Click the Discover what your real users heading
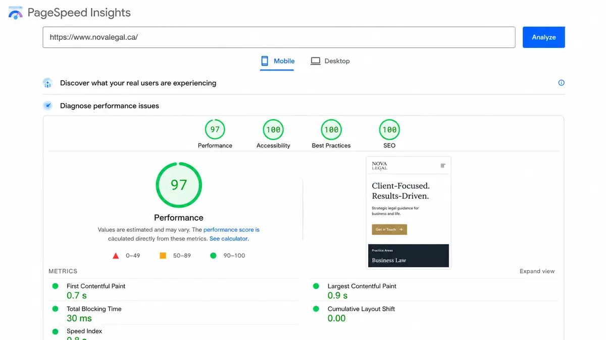This screenshot has height=340, width=606. pyautogui.click(x=138, y=83)
